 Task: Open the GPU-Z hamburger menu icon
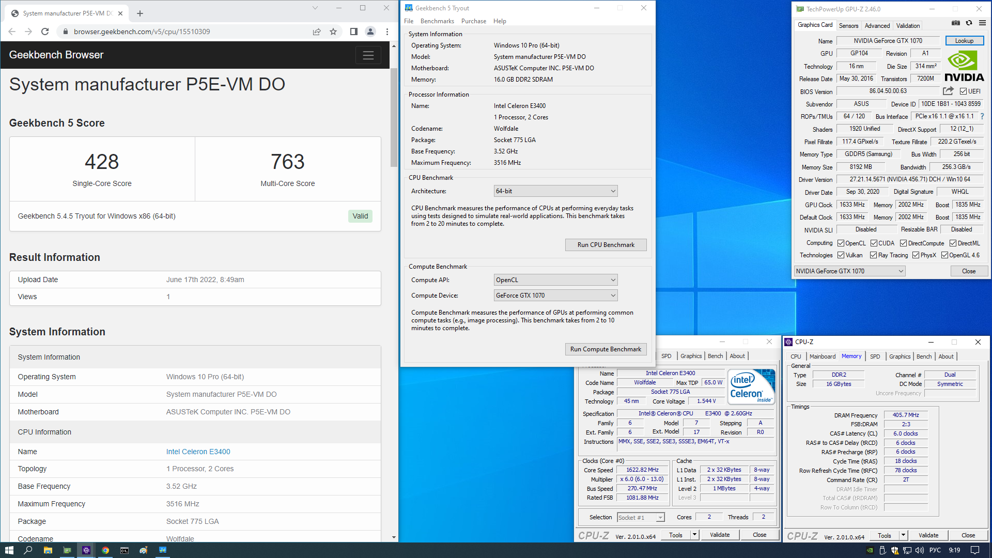982,23
